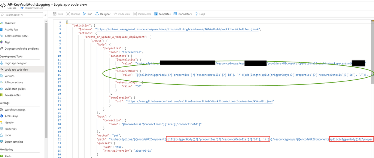Click the "wait": true code line

click(112, 147)
